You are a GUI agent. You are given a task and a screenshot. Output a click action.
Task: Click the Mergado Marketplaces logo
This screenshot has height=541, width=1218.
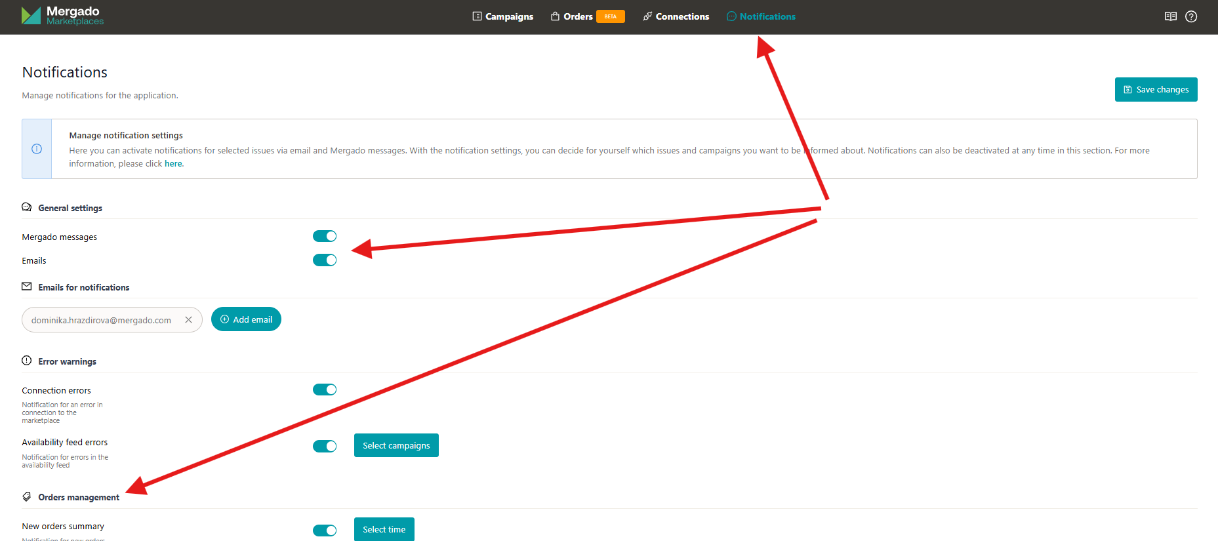(x=62, y=16)
